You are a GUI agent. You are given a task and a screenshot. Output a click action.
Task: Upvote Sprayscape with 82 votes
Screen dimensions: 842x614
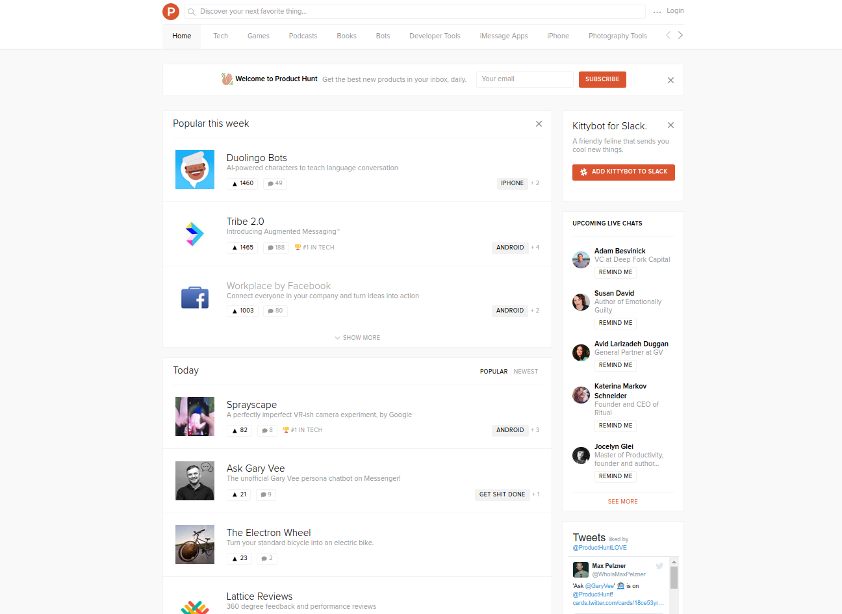pyautogui.click(x=239, y=431)
